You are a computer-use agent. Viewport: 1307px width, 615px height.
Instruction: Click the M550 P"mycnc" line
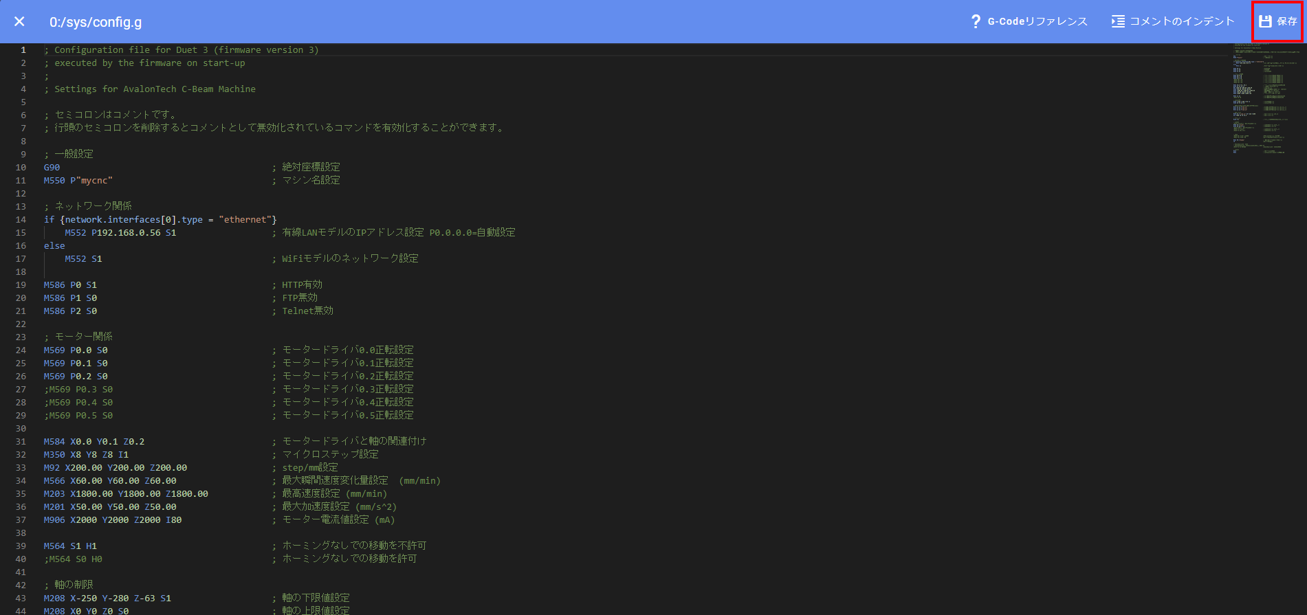coord(78,181)
